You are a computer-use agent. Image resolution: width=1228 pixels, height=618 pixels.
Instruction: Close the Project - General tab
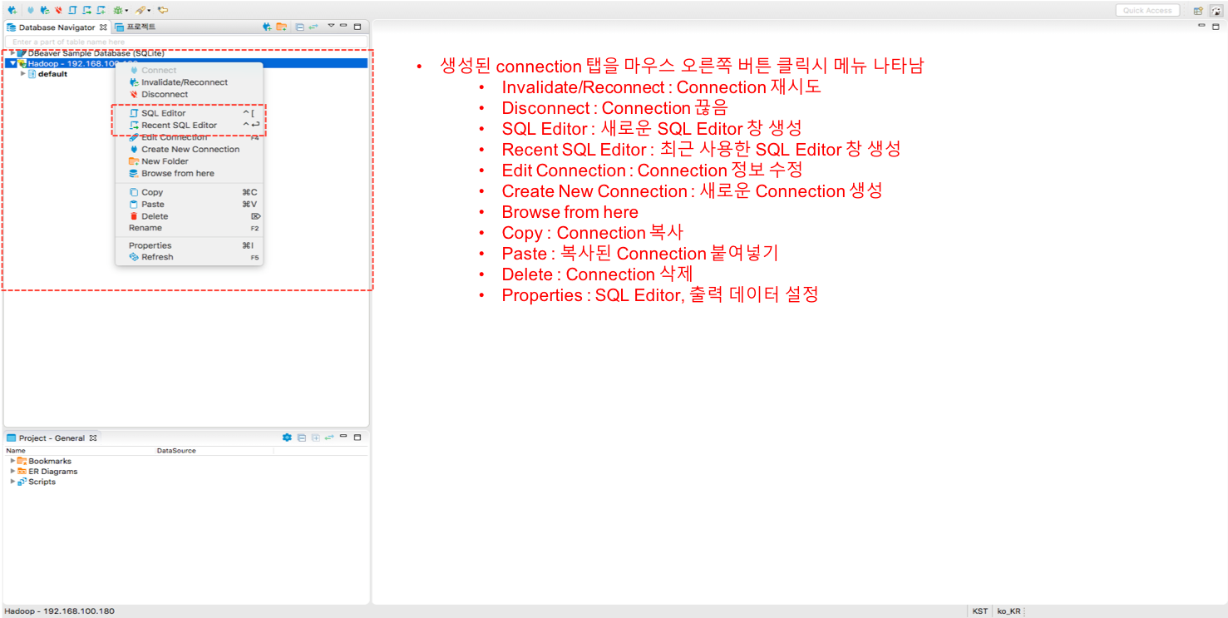pos(93,438)
